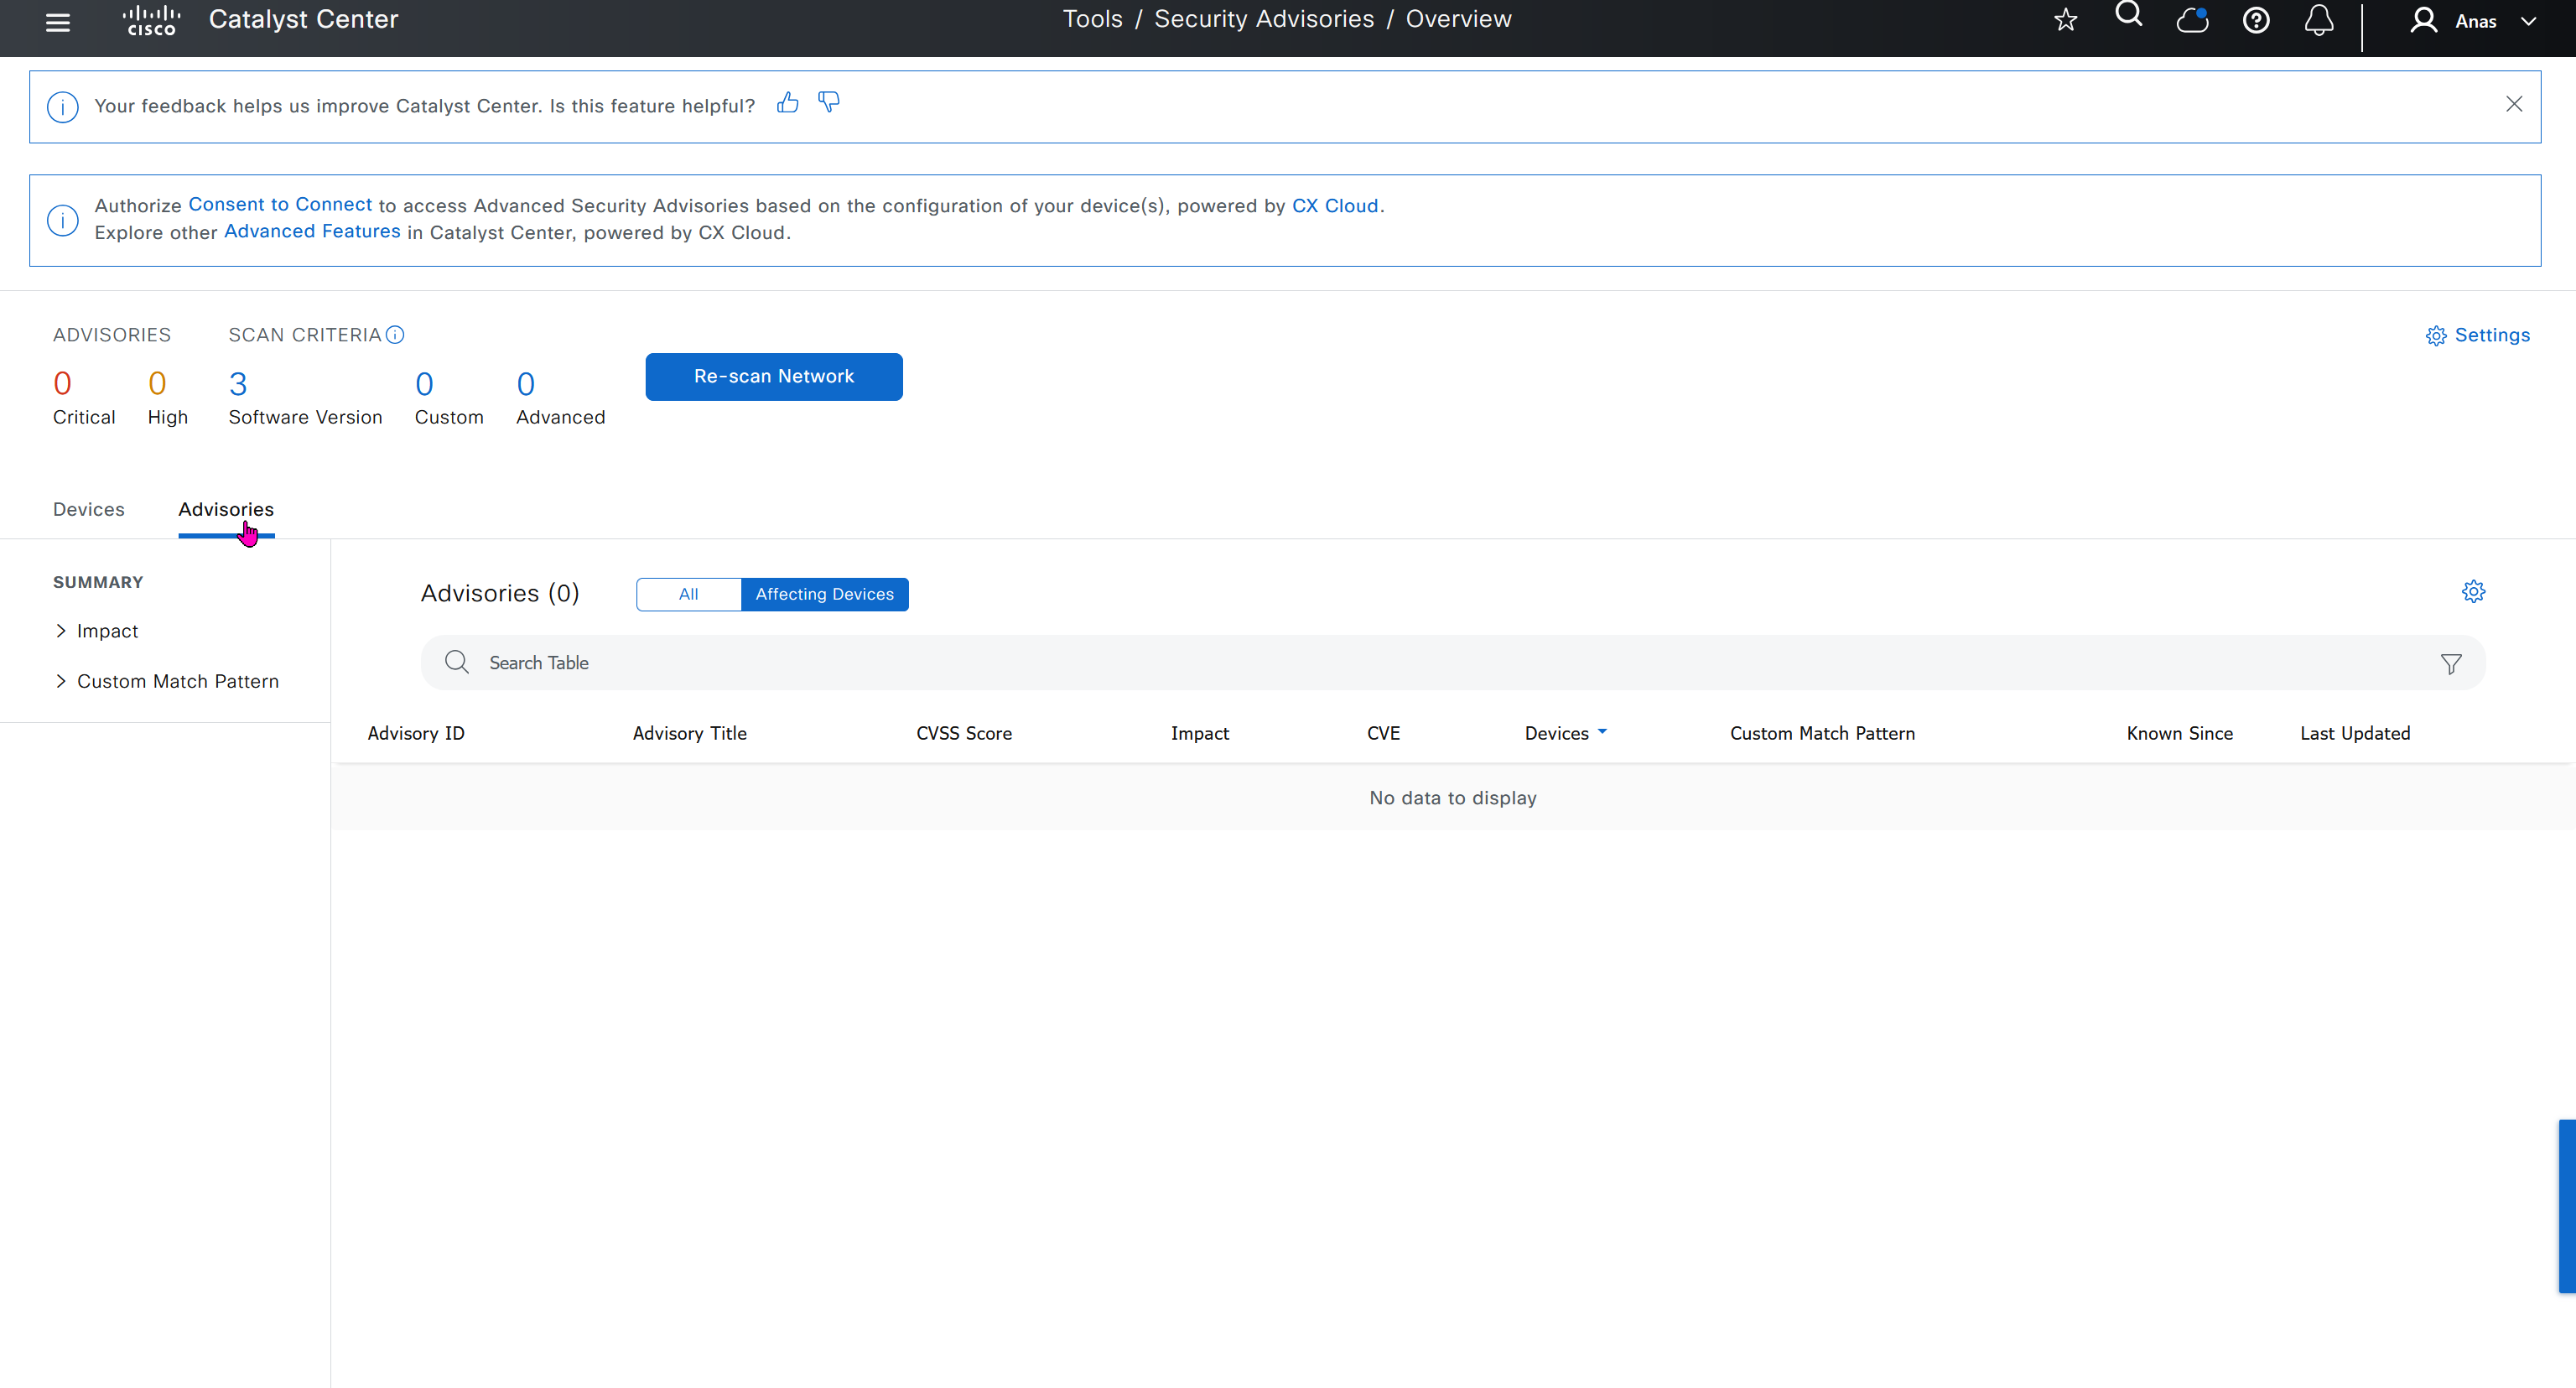Open table settings gear icon
This screenshot has height=1388, width=2576.
2473,592
